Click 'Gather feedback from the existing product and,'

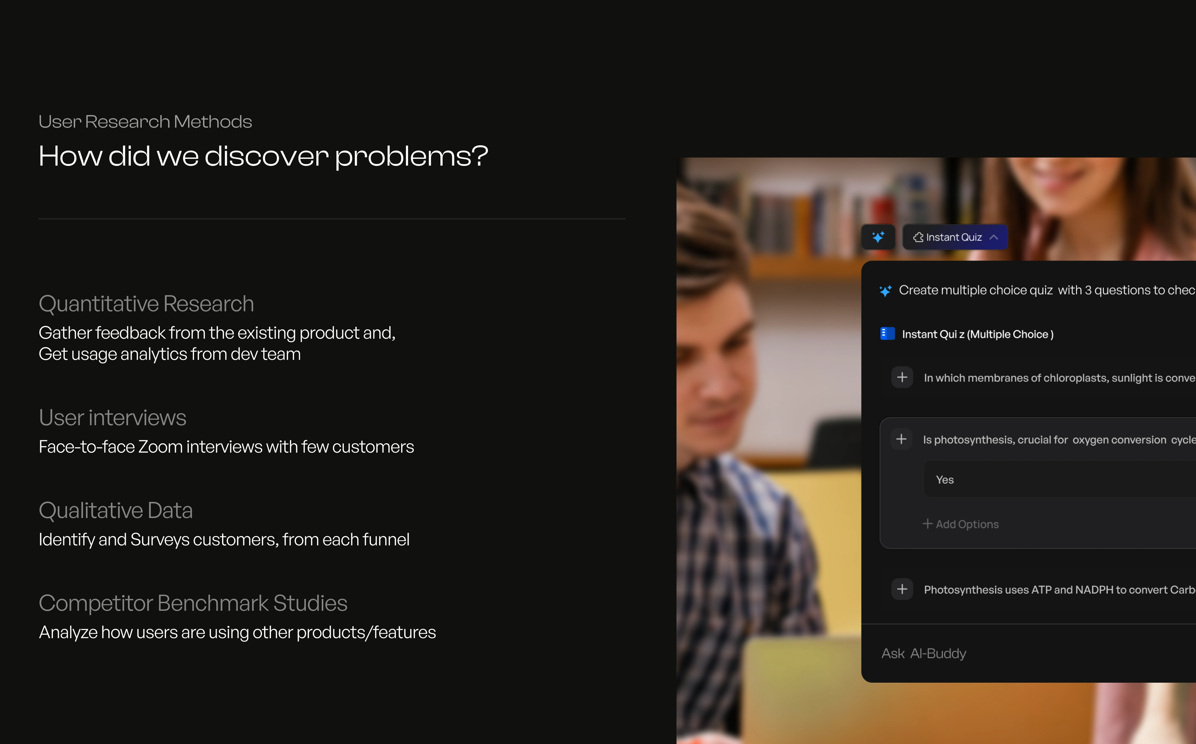pos(217,333)
